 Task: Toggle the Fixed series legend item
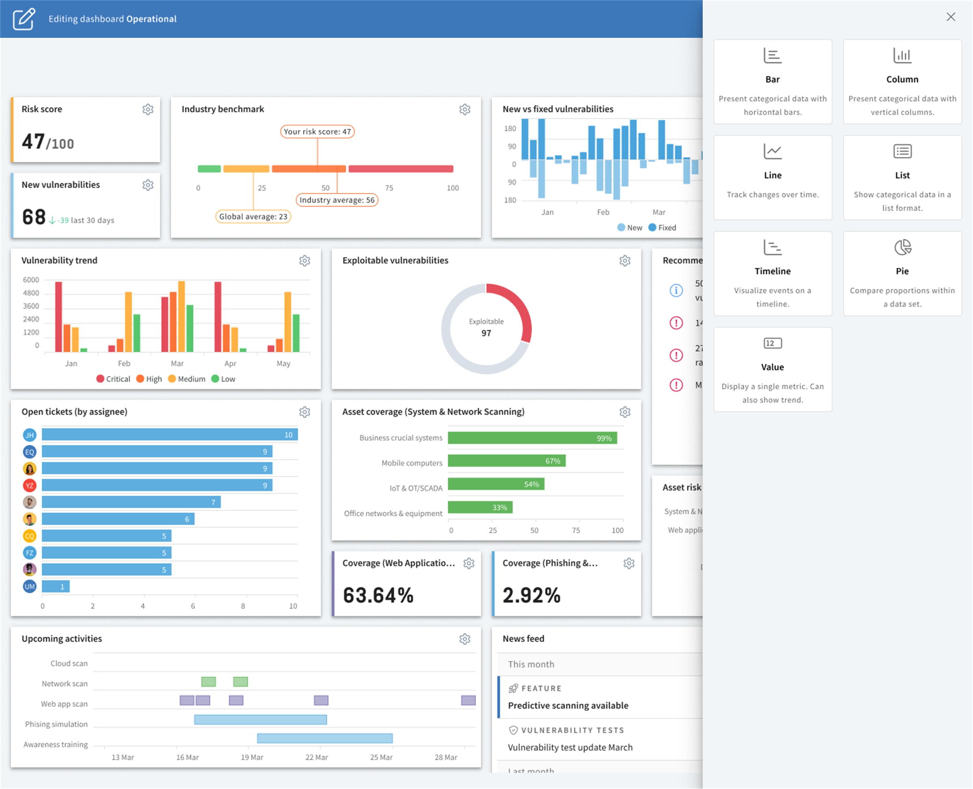pos(662,228)
